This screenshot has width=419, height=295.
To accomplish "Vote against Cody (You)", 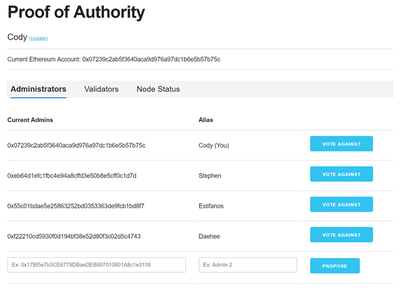I will [341, 144].
